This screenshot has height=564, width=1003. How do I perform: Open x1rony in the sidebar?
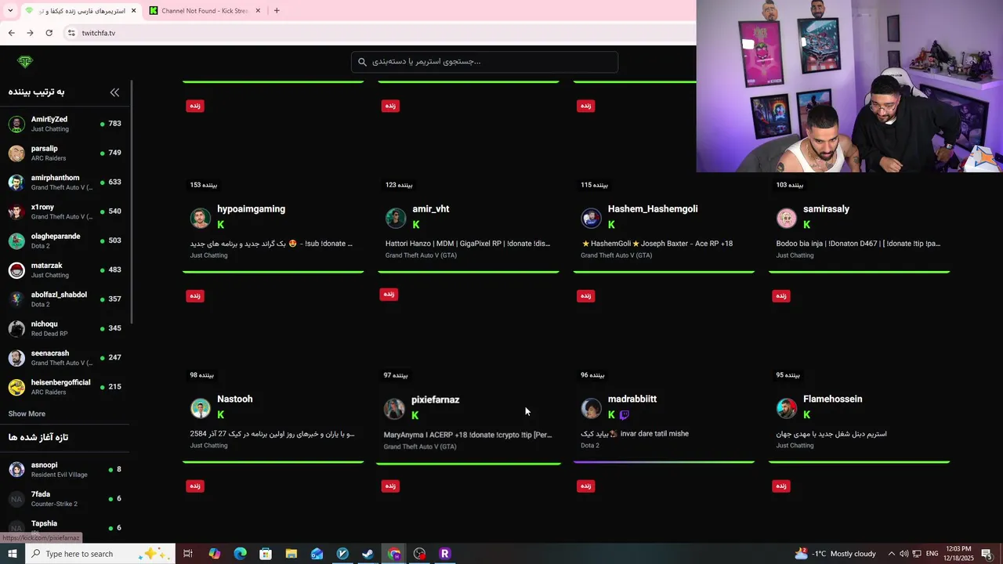click(65, 211)
